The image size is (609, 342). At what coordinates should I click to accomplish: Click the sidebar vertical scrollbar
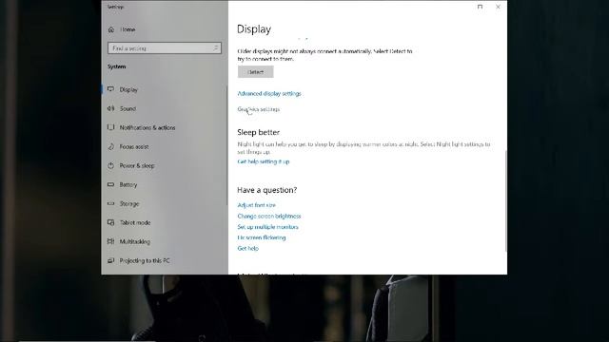(226, 145)
